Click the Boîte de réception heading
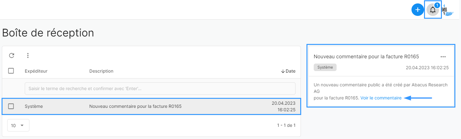 48,33
